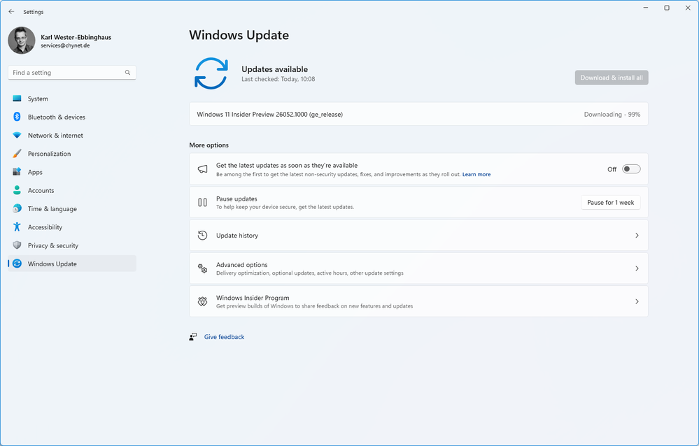Select Time & language label
The image size is (699, 446).
(52, 208)
